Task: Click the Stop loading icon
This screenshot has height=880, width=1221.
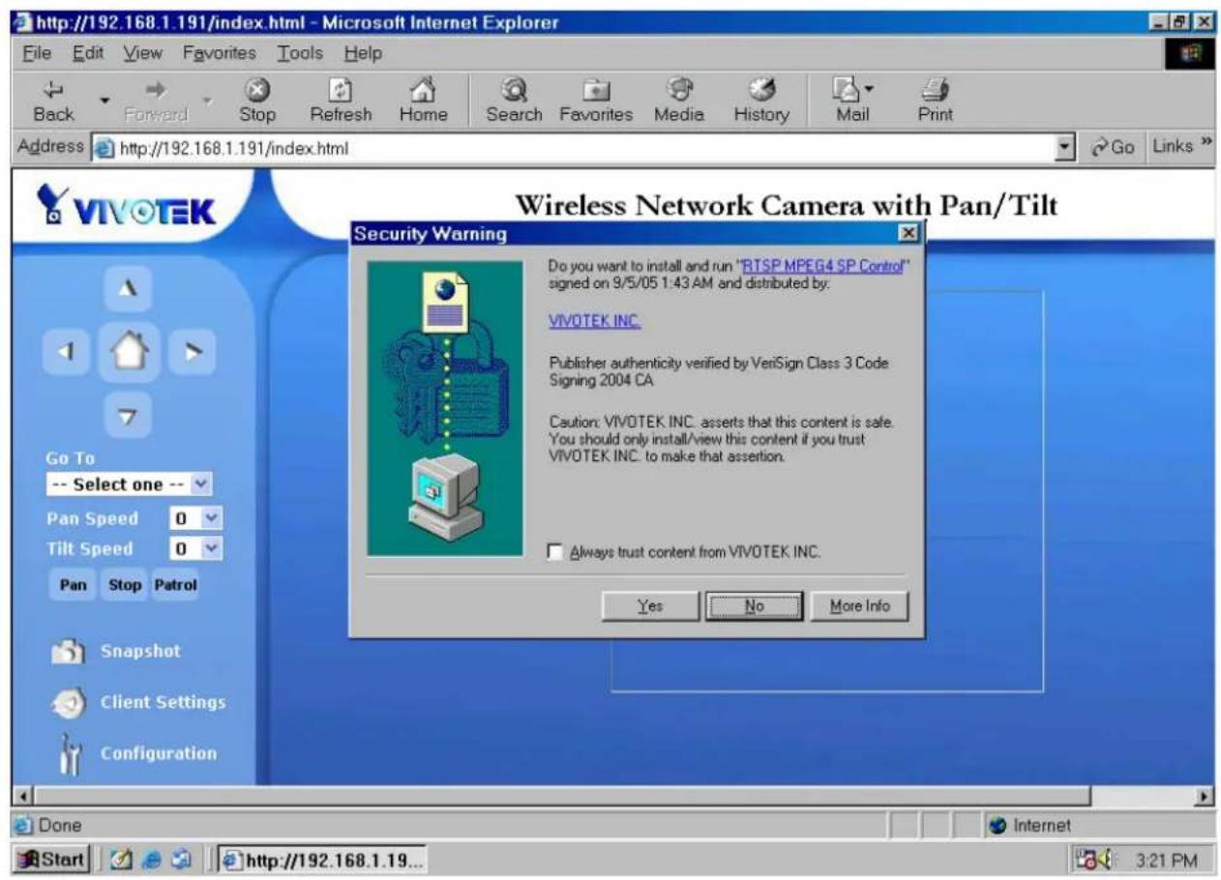Action: pos(257,101)
